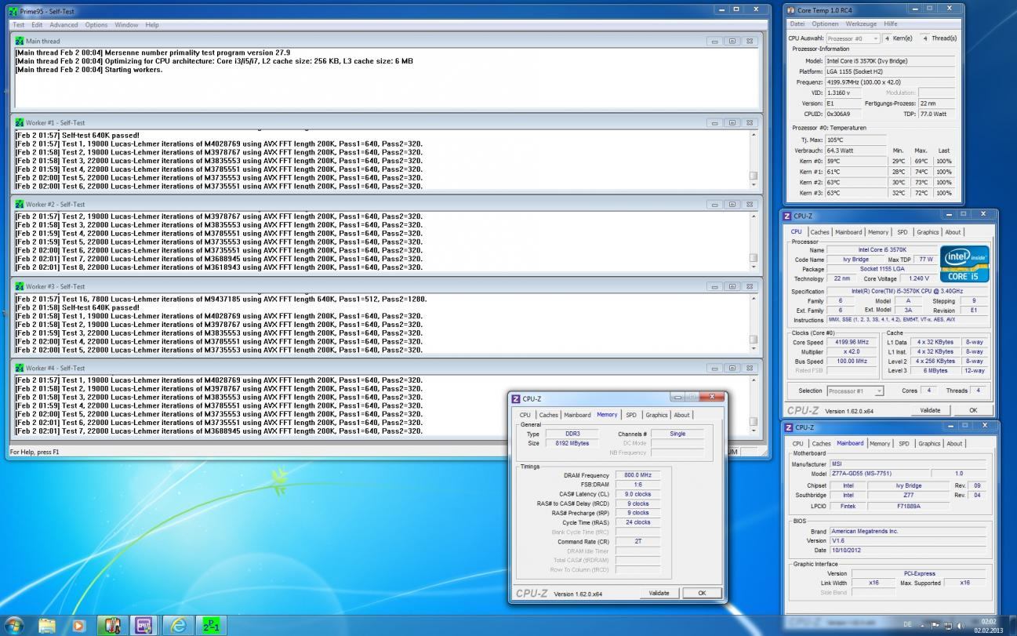Open the Window menu in Prime95
1017x636 pixels.
(126, 25)
